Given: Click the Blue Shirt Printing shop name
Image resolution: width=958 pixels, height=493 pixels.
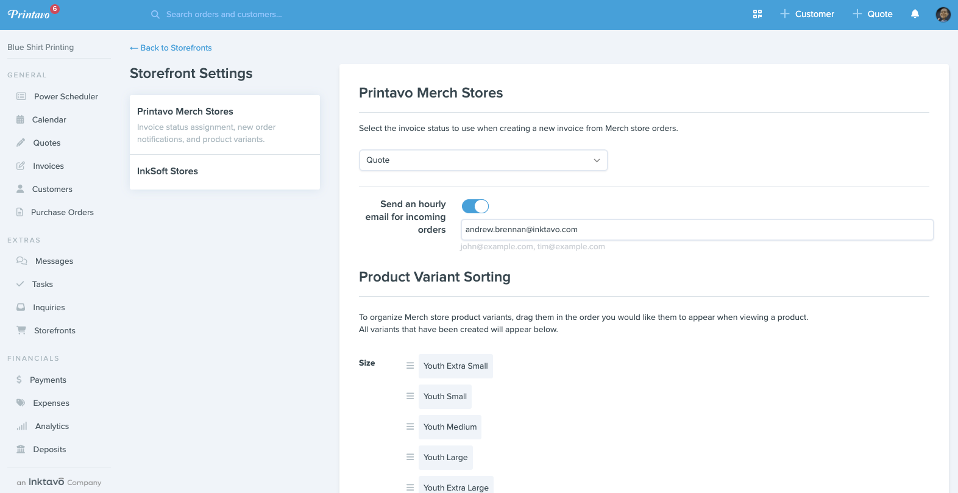Looking at the screenshot, I should [40, 47].
